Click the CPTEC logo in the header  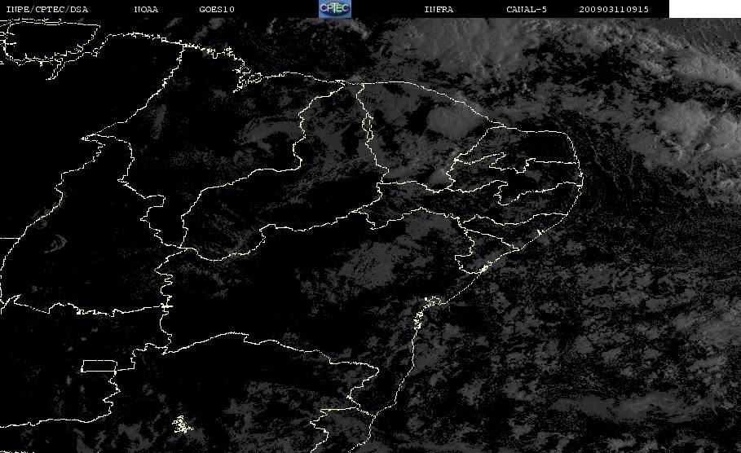[335, 8]
